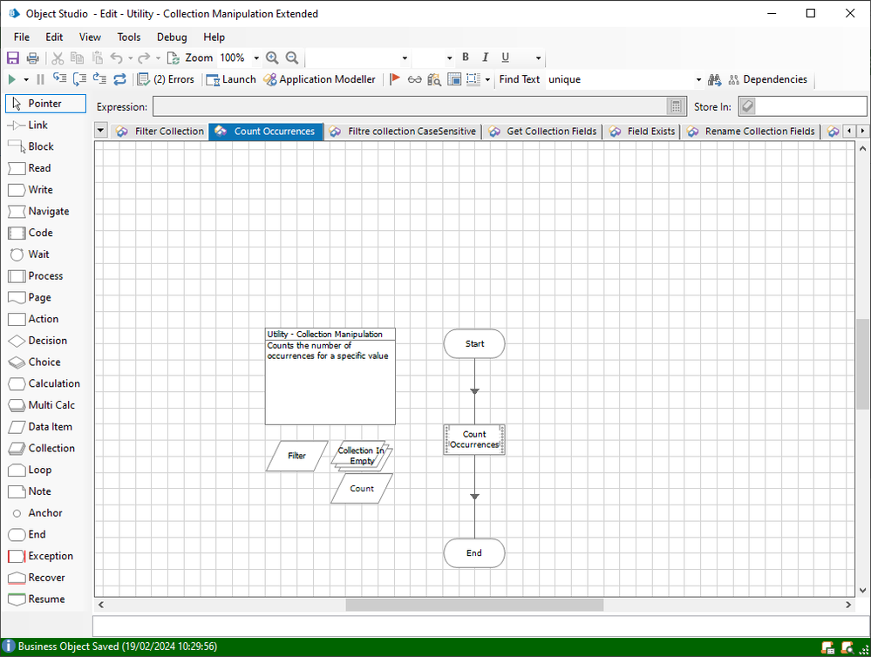The height and width of the screenshot is (657, 871).
Task: Click the Step Into debug icon
Action: tap(59, 79)
